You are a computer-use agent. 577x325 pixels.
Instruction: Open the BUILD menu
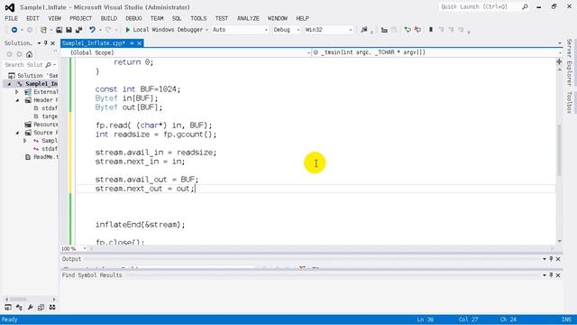pos(108,18)
